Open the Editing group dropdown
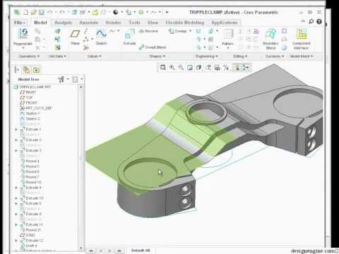 tap(240, 56)
